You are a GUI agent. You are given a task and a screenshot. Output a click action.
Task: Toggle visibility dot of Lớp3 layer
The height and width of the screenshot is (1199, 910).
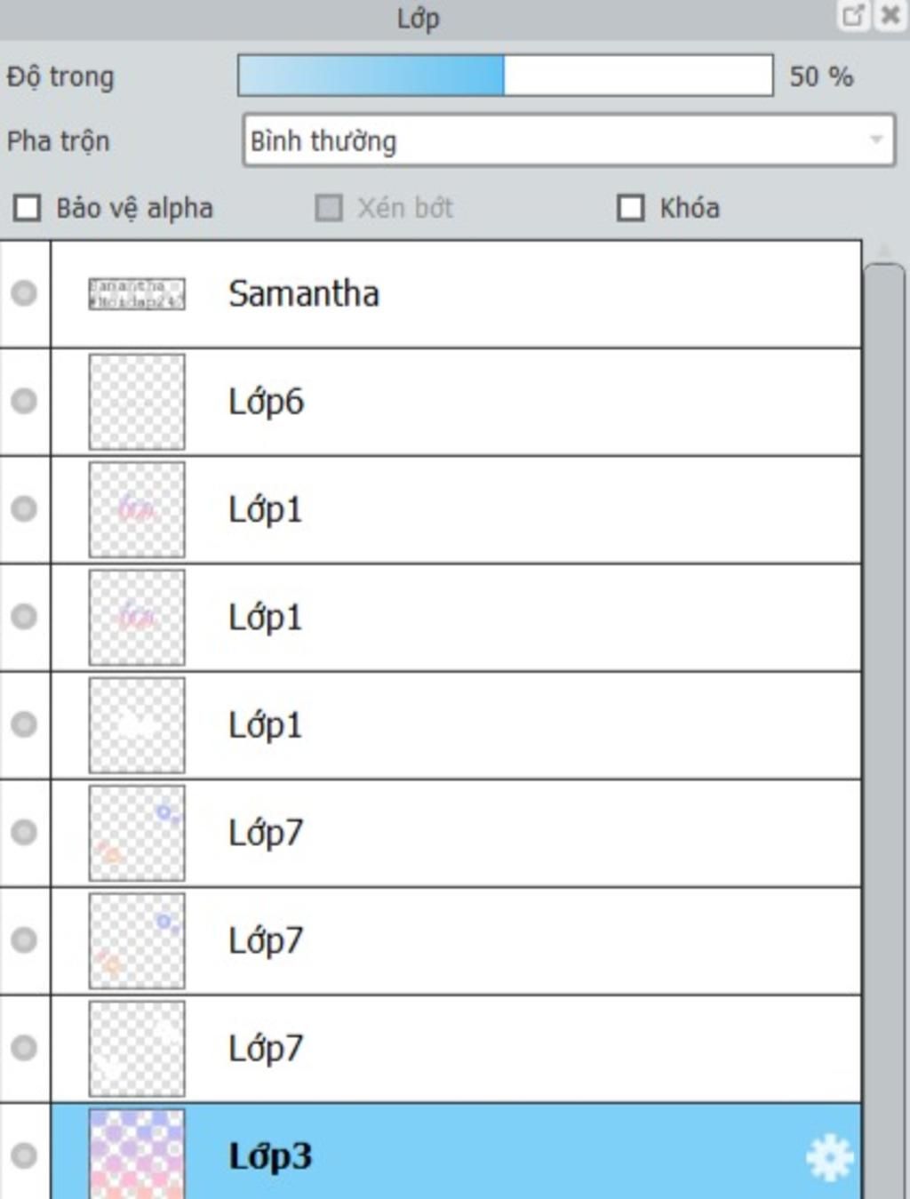[x=24, y=1155]
